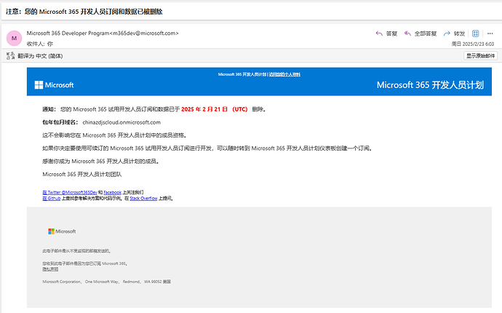Click the line 这不会影响您在 Microsoft 365 开发人员计划中的成员资格
Image resolution: width=502 pixels, height=313 pixels.
coord(115,135)
